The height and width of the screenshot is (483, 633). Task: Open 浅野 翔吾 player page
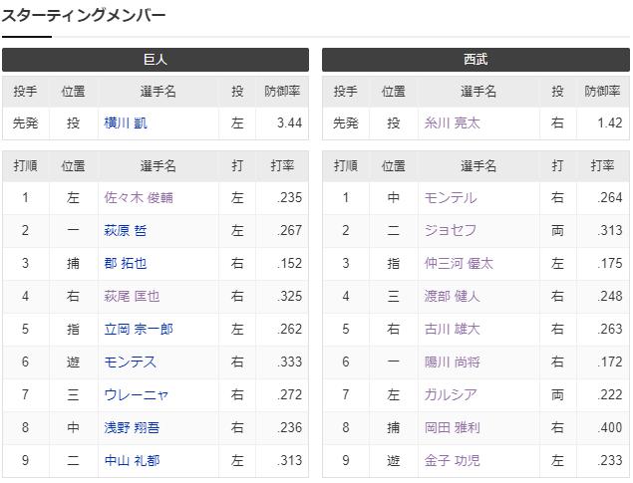coord(132,427)
